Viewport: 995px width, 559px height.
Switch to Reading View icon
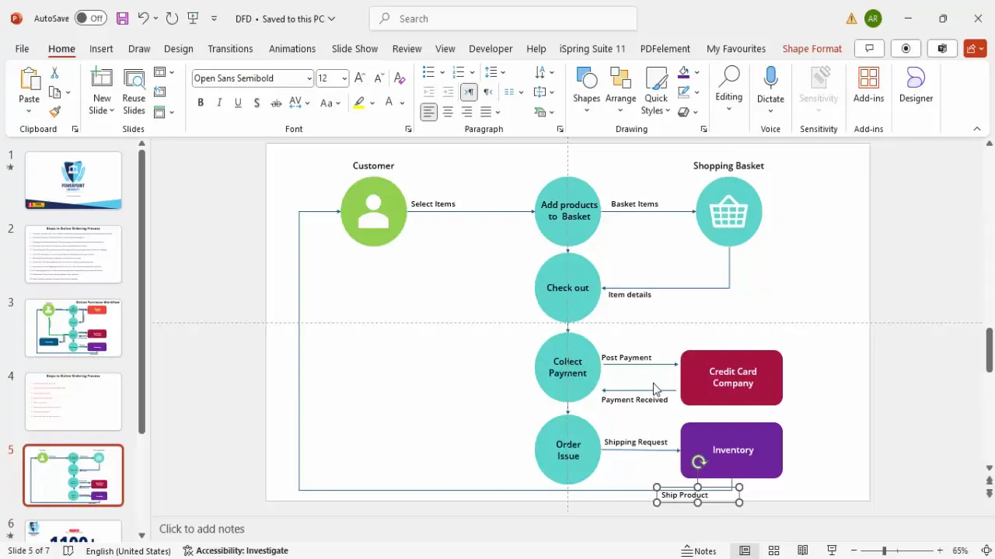click(x=803, y=550)
